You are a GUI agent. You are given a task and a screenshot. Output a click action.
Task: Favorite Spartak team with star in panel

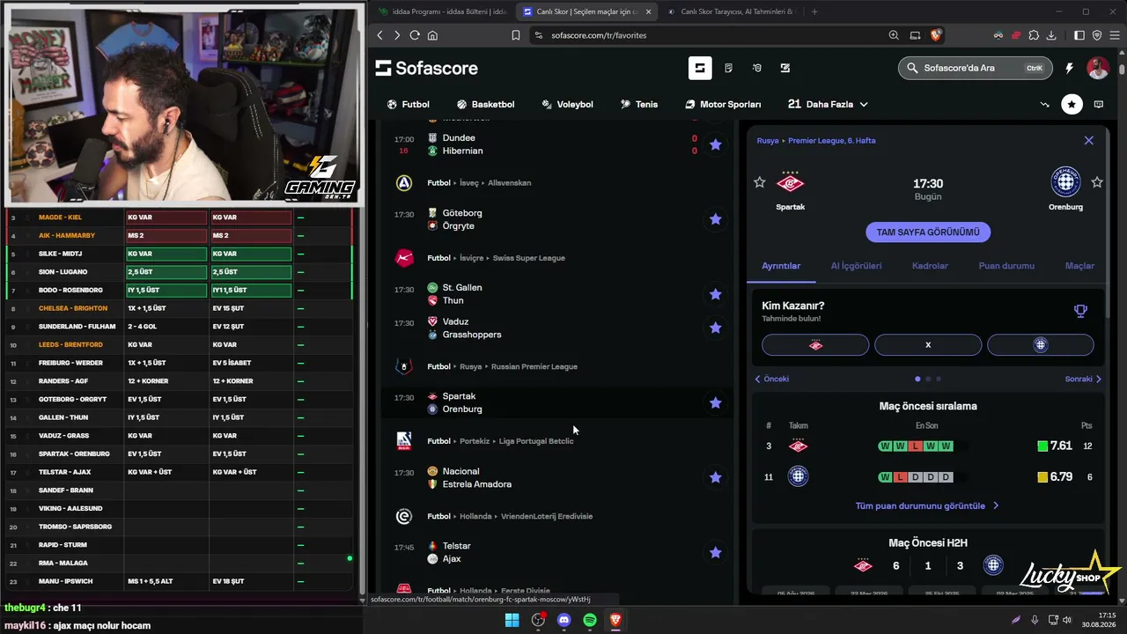760,182
